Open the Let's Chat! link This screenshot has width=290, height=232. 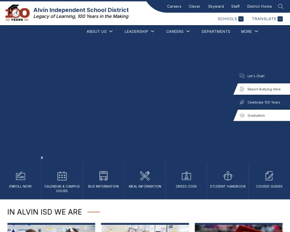[x=256, y=76]
